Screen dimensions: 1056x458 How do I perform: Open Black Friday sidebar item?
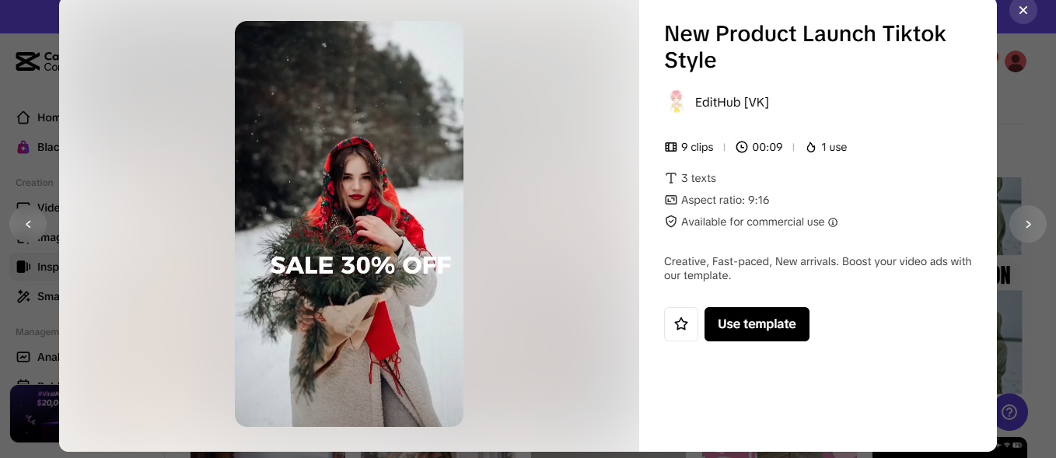(24, 147)
